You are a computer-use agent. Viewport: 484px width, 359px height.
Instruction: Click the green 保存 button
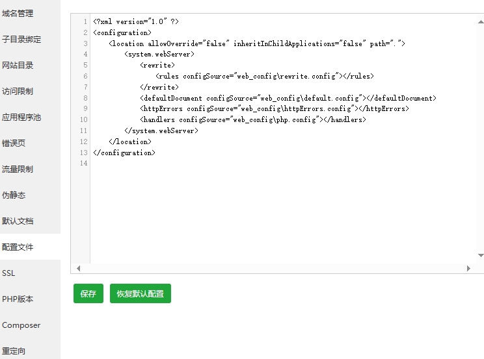(x=88, y=293)
